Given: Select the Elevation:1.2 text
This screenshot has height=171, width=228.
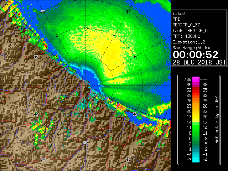Looking at the screenshot, I should click(x=189, y=42).
